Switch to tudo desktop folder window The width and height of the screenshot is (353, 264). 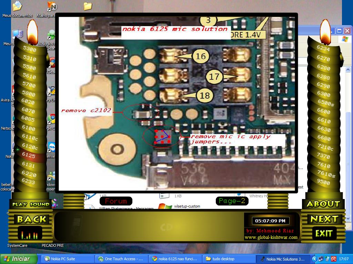pos(229,259)
